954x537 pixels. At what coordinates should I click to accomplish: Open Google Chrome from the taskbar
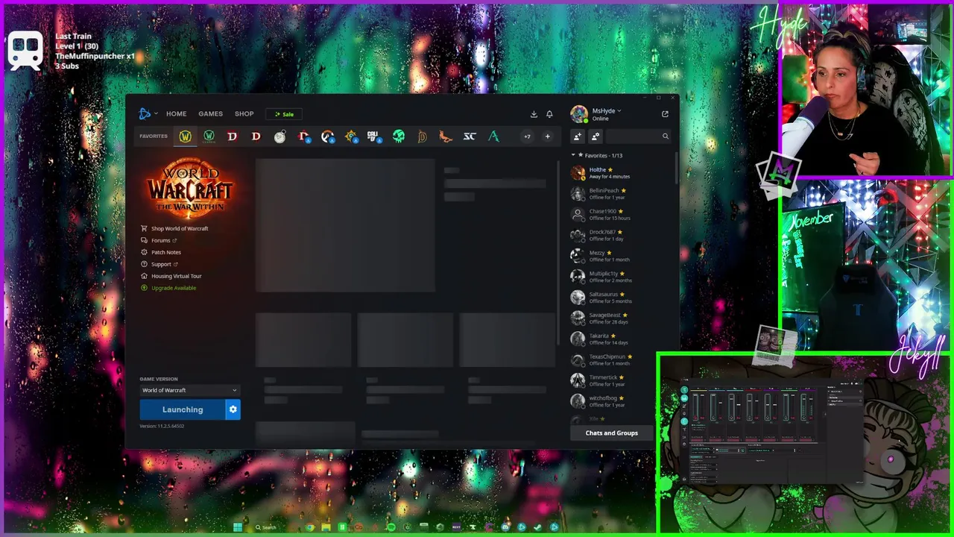[x=309, y=527]
